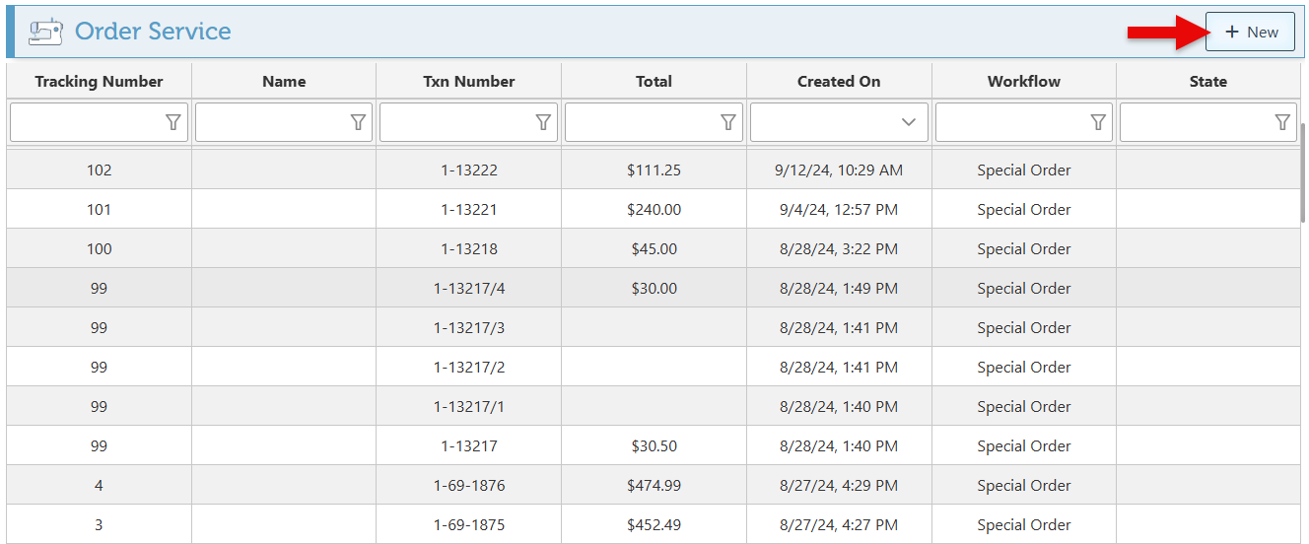This screenshot has width=1309, height=544.
Task: Select the order totaling $474.99
Action: point(654,486)
